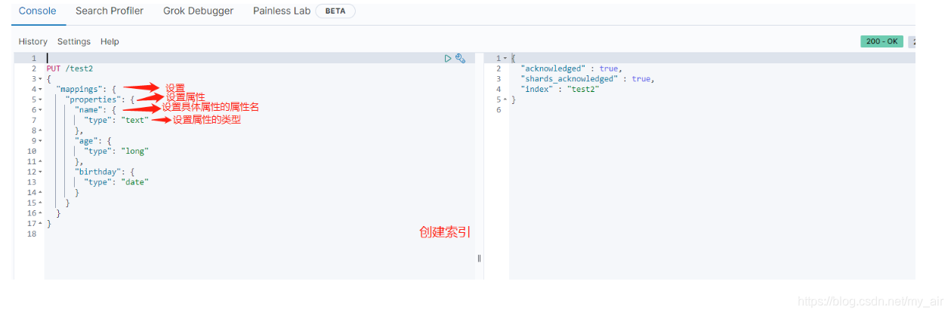Image resolution: width=951 pixels, height=315 pixels.
Task: Click the "birthday" key in the editor
Action: (x=97, y=172)
